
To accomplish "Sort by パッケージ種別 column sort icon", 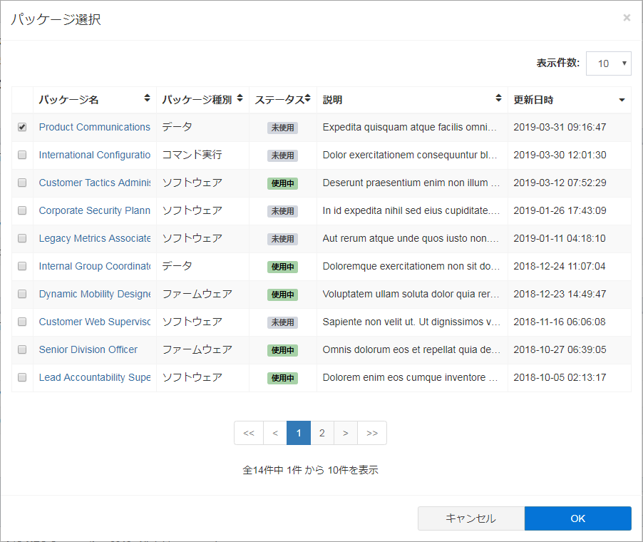I will point(240,98).
